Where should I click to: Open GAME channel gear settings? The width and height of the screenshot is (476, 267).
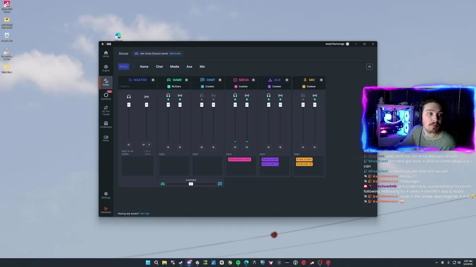186,80
